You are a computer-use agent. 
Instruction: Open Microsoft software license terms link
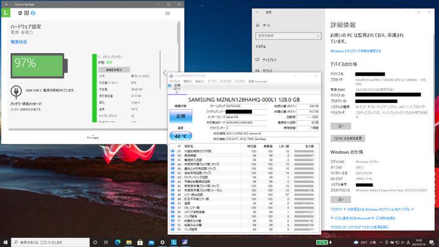360,227
